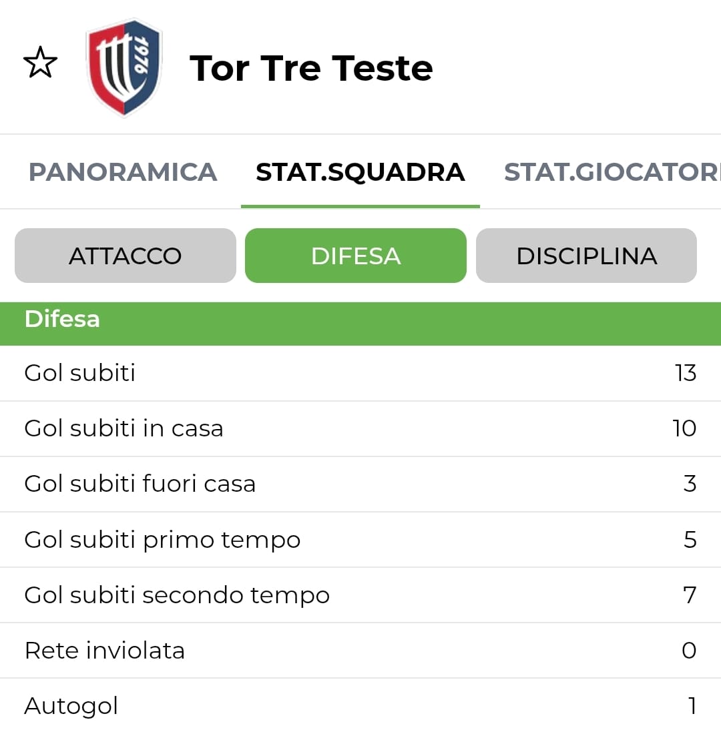Click the Rete inviolata value 0
This screenshot has height=732, width=721.
tap(689, 650)
